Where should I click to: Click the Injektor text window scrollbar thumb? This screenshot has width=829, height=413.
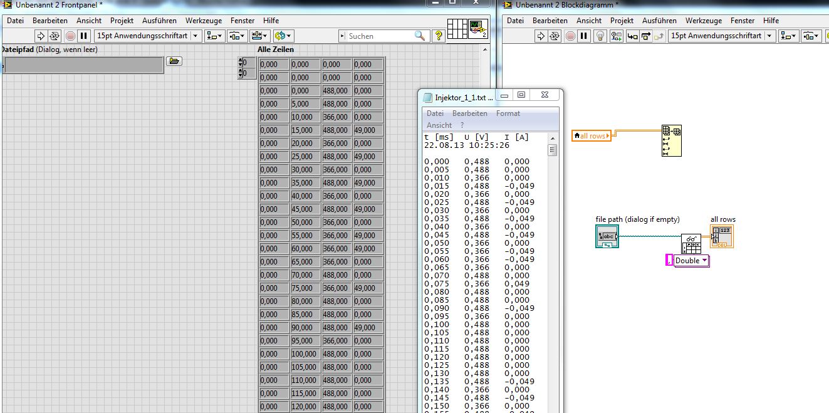tap(552, 150)
